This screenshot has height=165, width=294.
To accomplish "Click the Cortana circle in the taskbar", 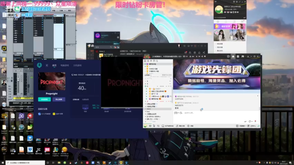I will coord(48,163).
